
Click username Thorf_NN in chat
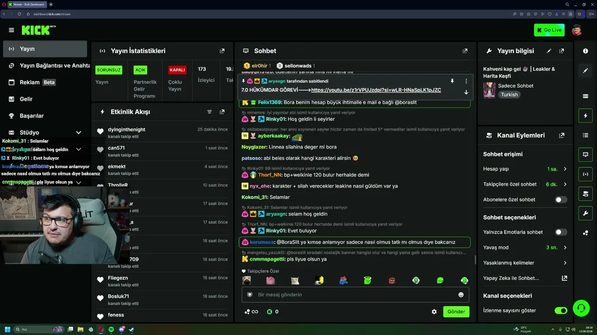tap(270, 175)
